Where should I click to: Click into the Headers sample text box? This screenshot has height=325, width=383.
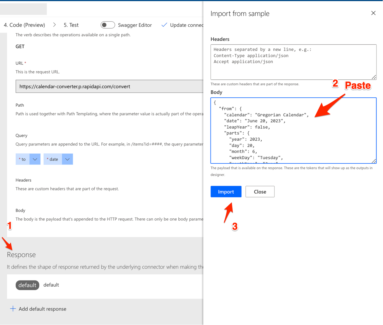293,62
